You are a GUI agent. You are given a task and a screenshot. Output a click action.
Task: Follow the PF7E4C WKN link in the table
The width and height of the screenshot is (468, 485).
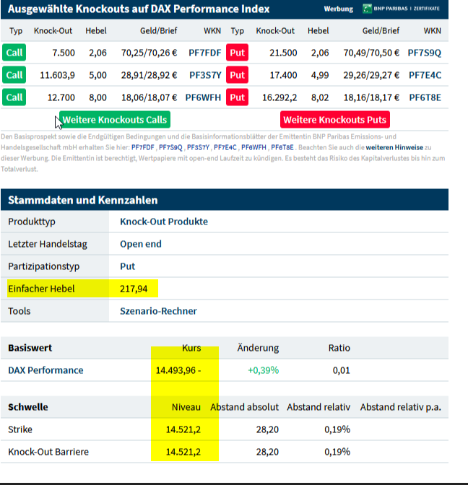(424, 75)
